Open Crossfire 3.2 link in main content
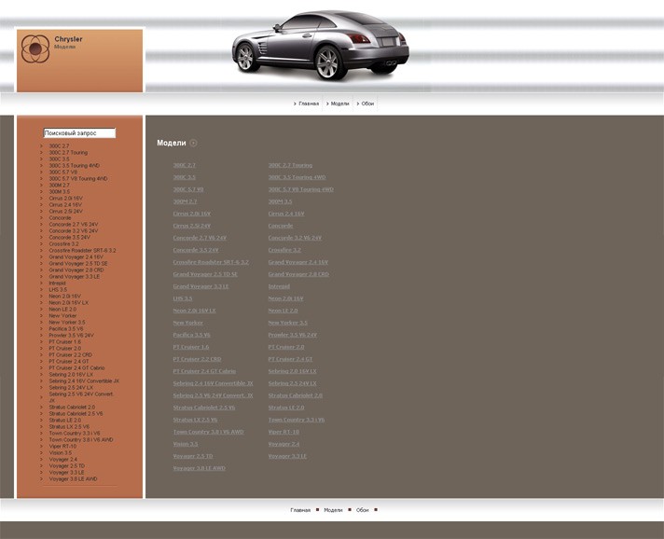The image size is (664, 539). (x=284, y=250)
